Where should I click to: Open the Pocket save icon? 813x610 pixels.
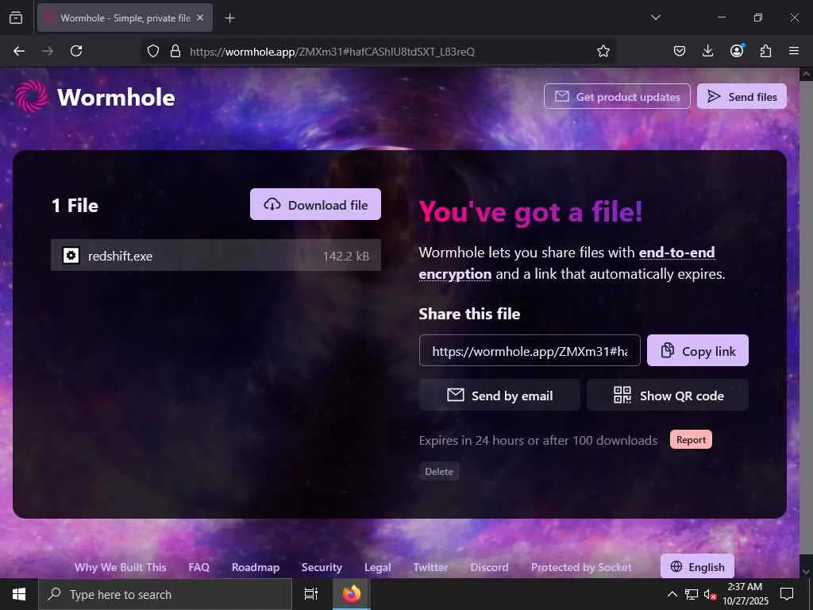pos(680,51)
